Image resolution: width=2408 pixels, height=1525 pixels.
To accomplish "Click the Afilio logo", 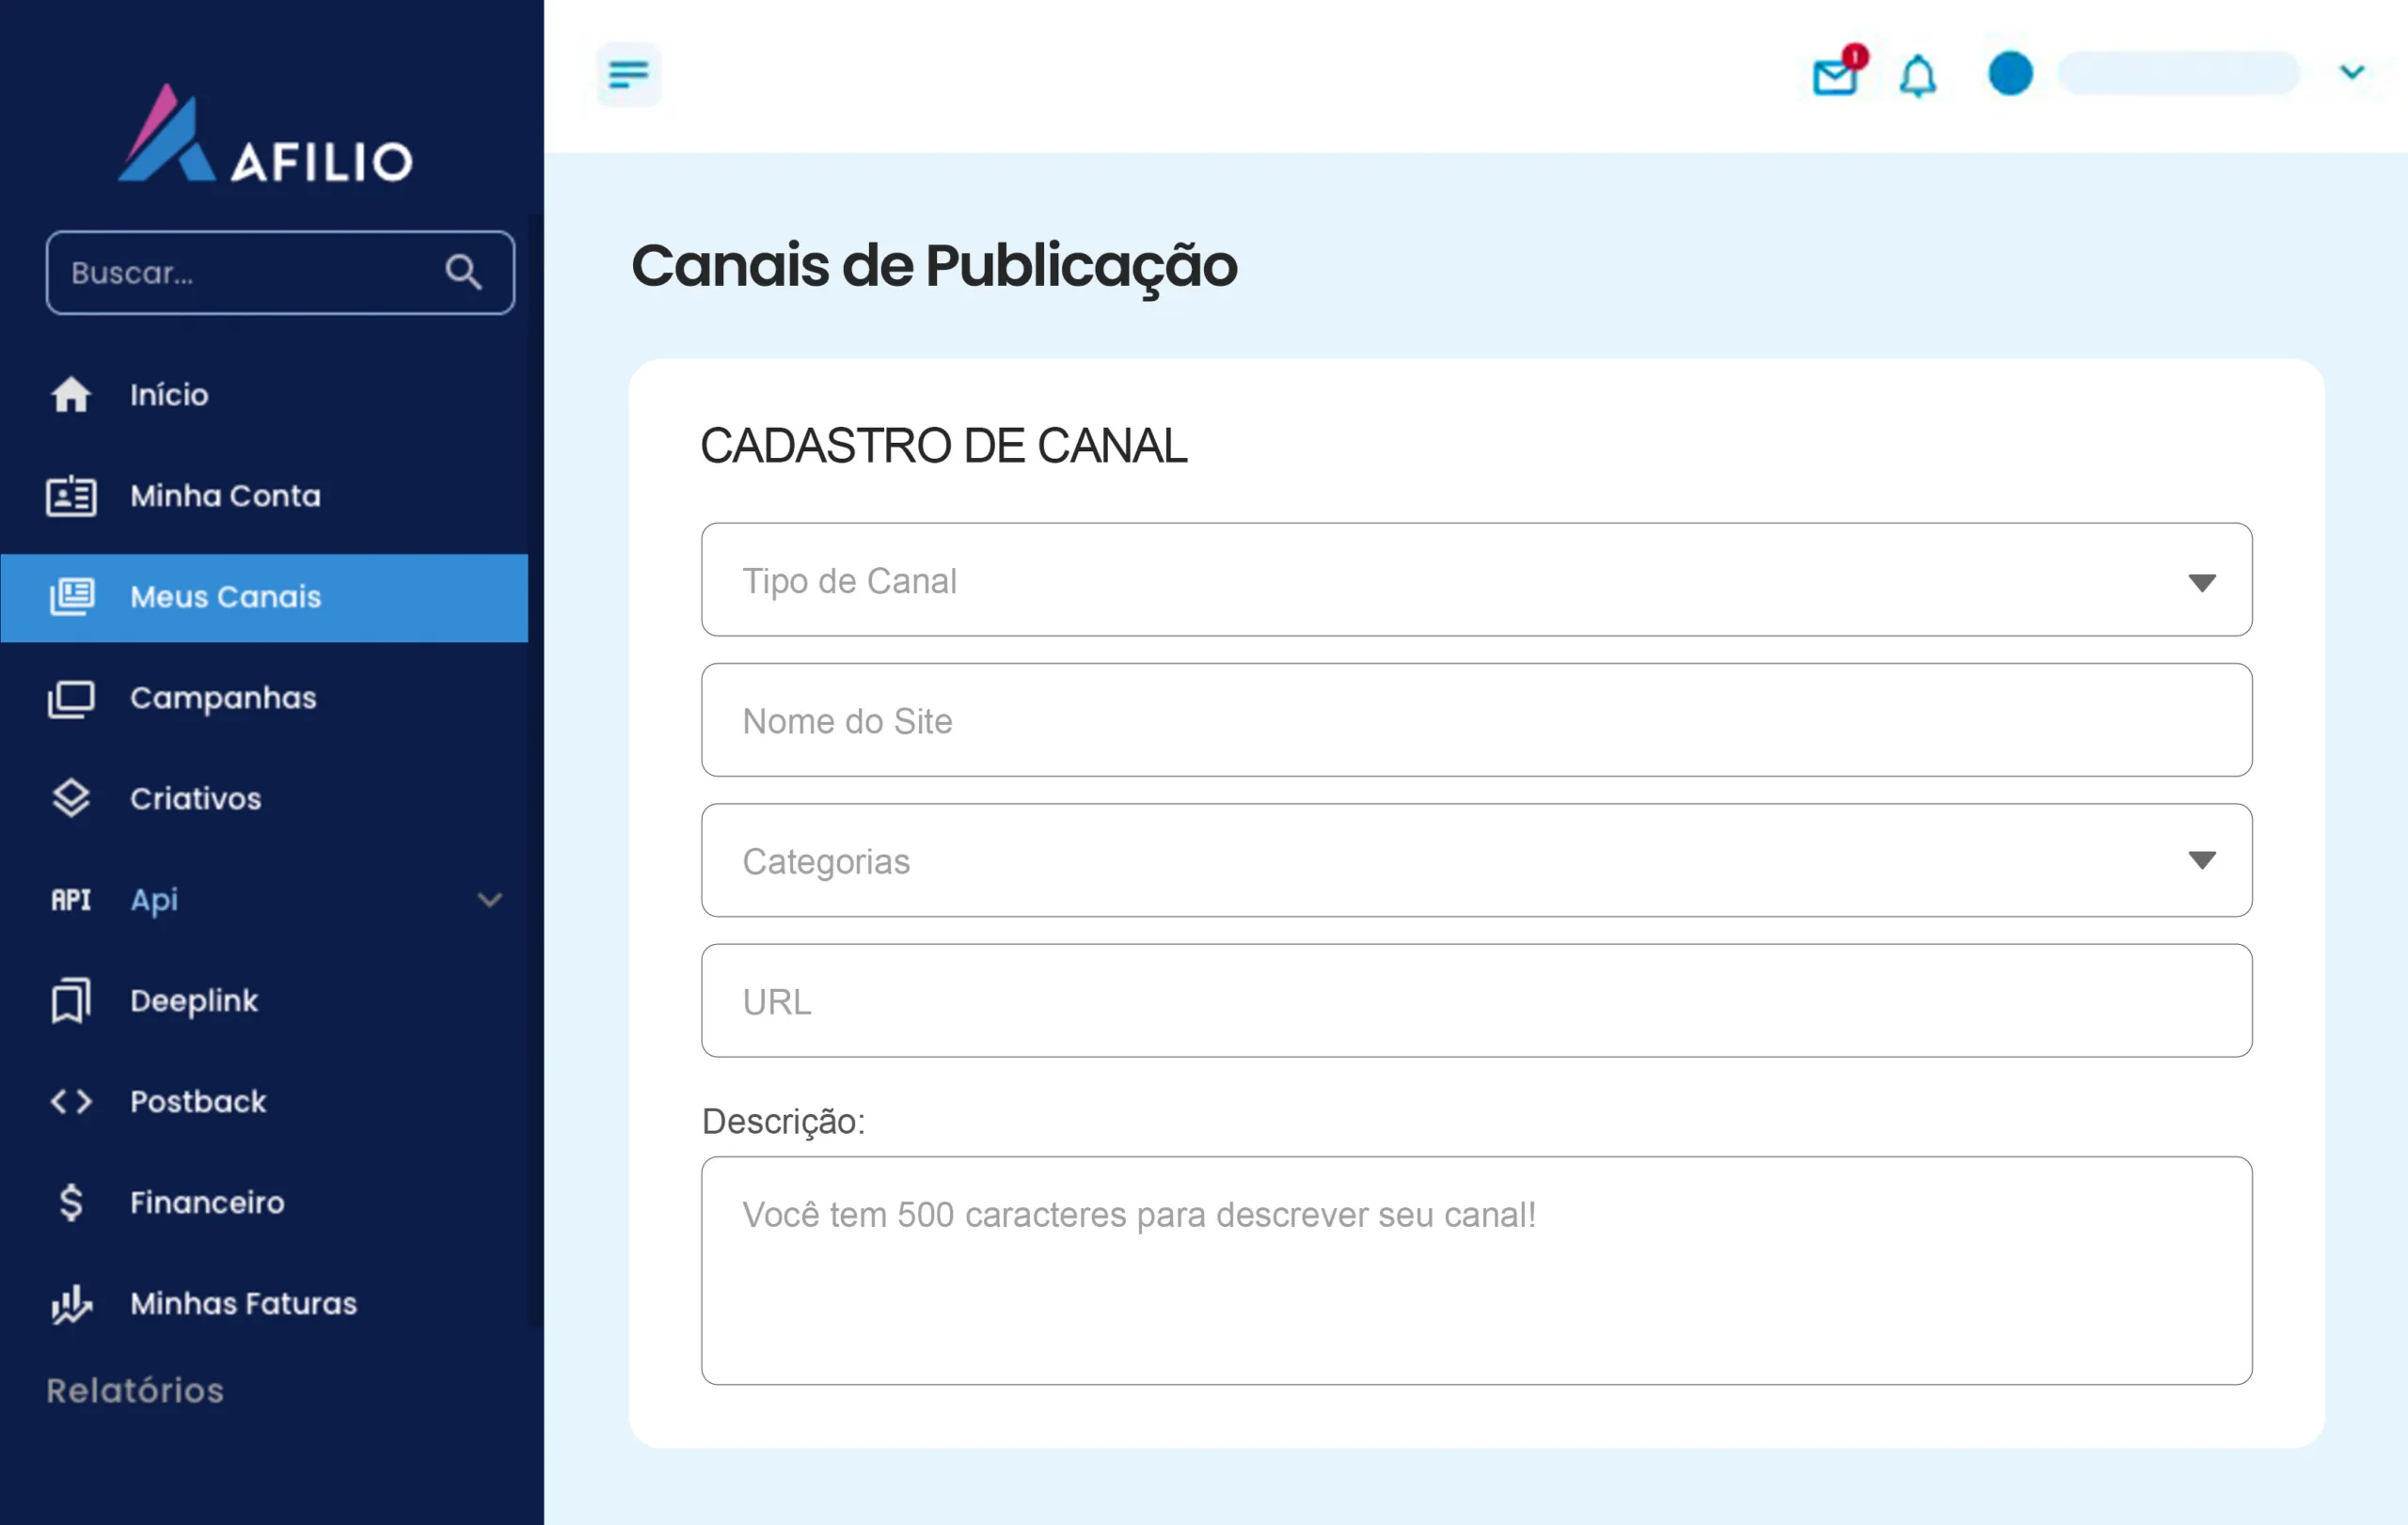I will (265, 137).
